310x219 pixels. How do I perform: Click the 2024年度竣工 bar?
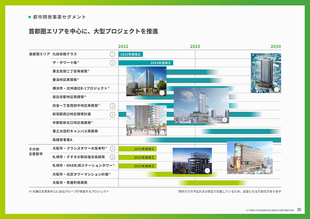[x=146, y=63]
